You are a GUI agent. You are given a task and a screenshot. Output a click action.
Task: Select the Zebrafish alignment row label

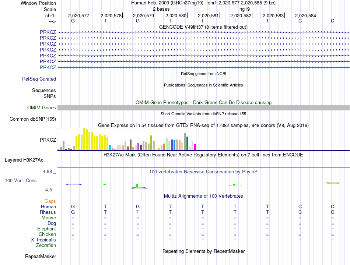[x=46, y=245]
